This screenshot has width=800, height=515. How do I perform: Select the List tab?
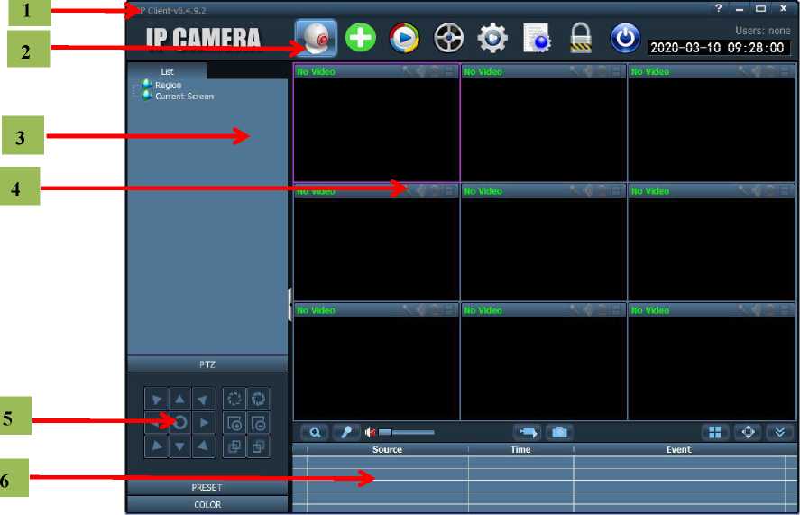[167, 71]
